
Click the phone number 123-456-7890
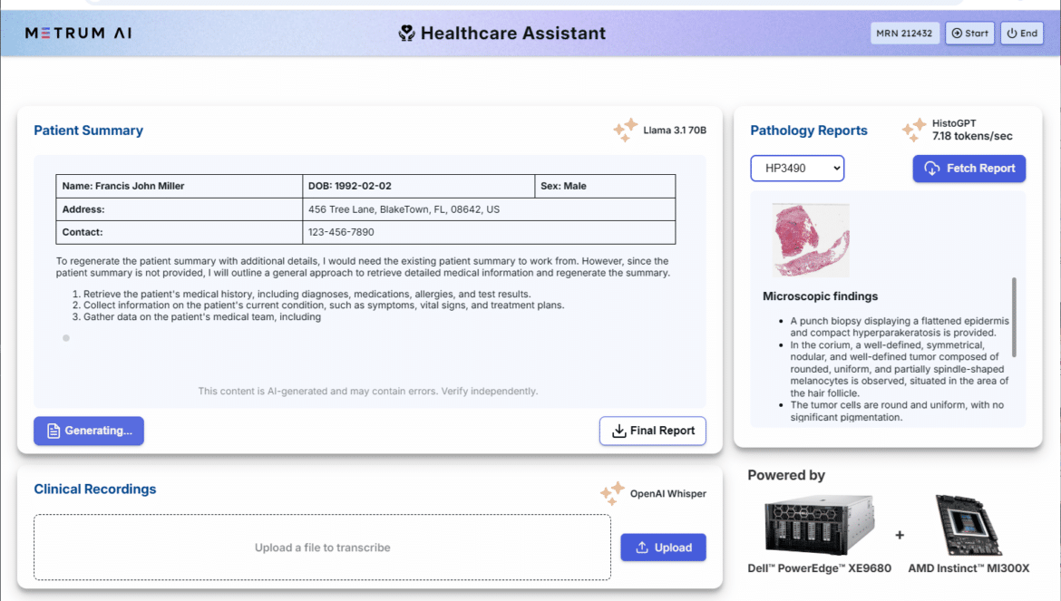(x=341, y=232)
